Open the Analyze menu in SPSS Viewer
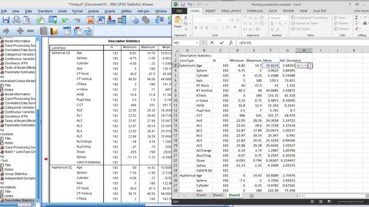Image resolution: width=369 pixels, height=207 pixels. pos(93,11)
